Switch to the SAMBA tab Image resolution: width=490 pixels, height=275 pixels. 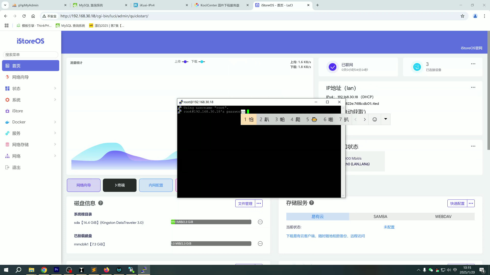coord(380,216)
